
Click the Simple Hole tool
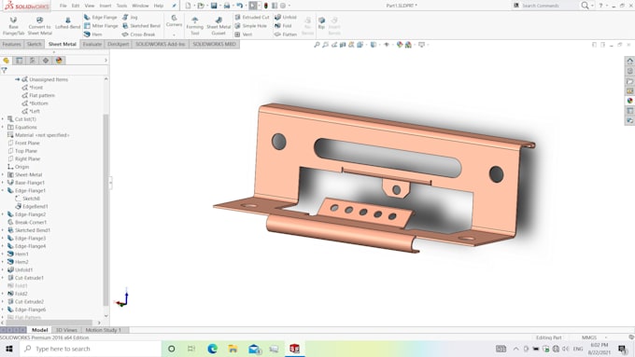point(250,25)
